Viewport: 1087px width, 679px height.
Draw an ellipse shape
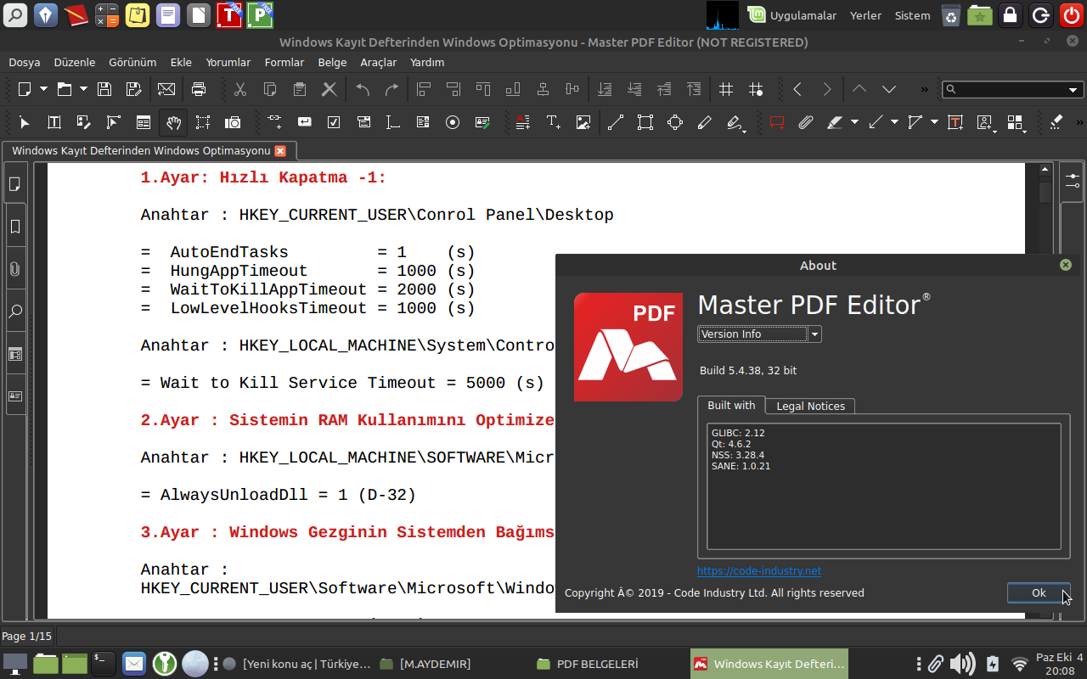point(675,122)
